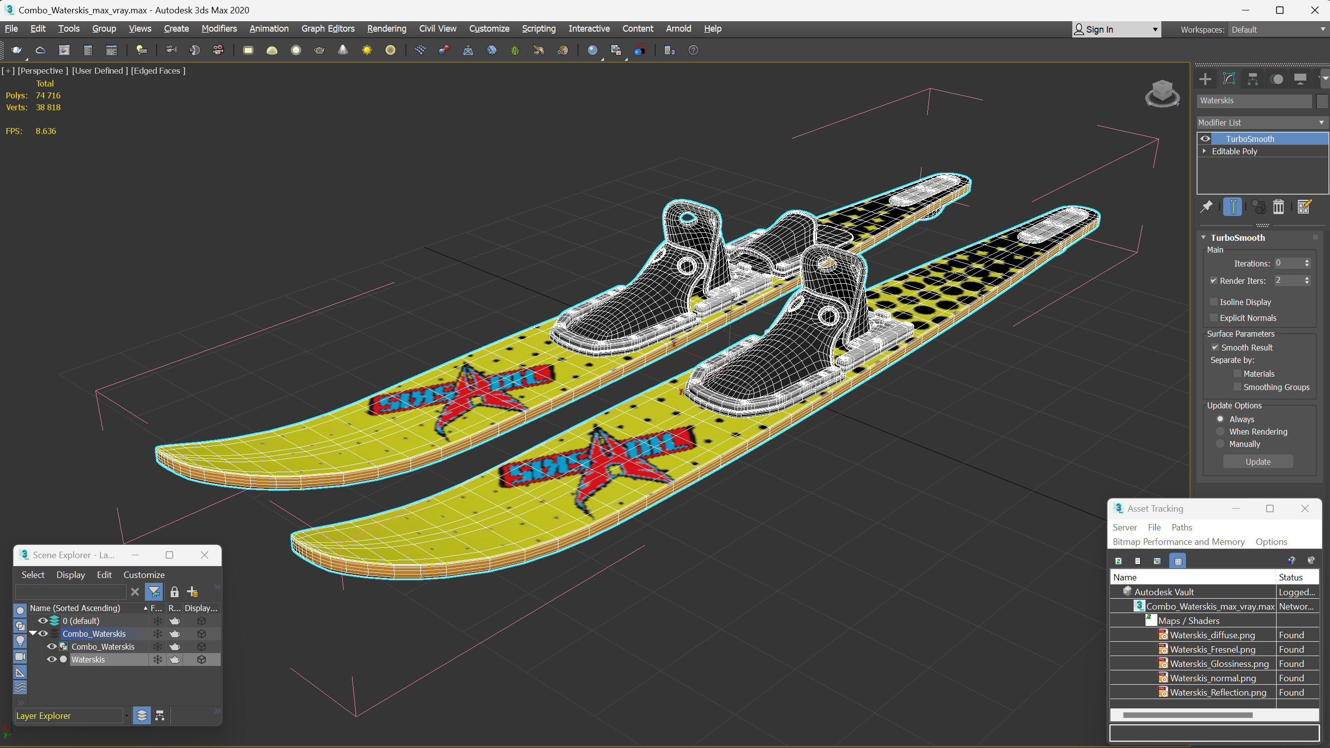Image resolution: width=1330 pixels, height=748 pixels.
Task: Select Manually update option
Action: coord(1220,444)
